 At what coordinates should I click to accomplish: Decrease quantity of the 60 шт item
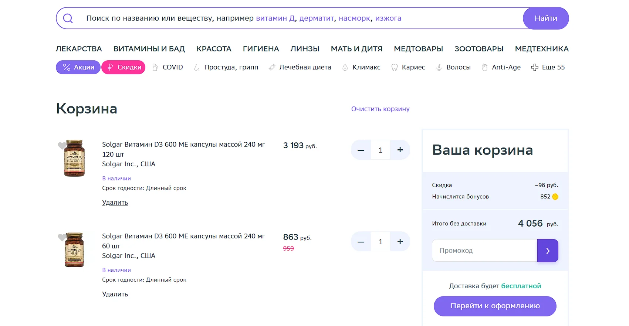pyautogui.click(x=361, y=242)
